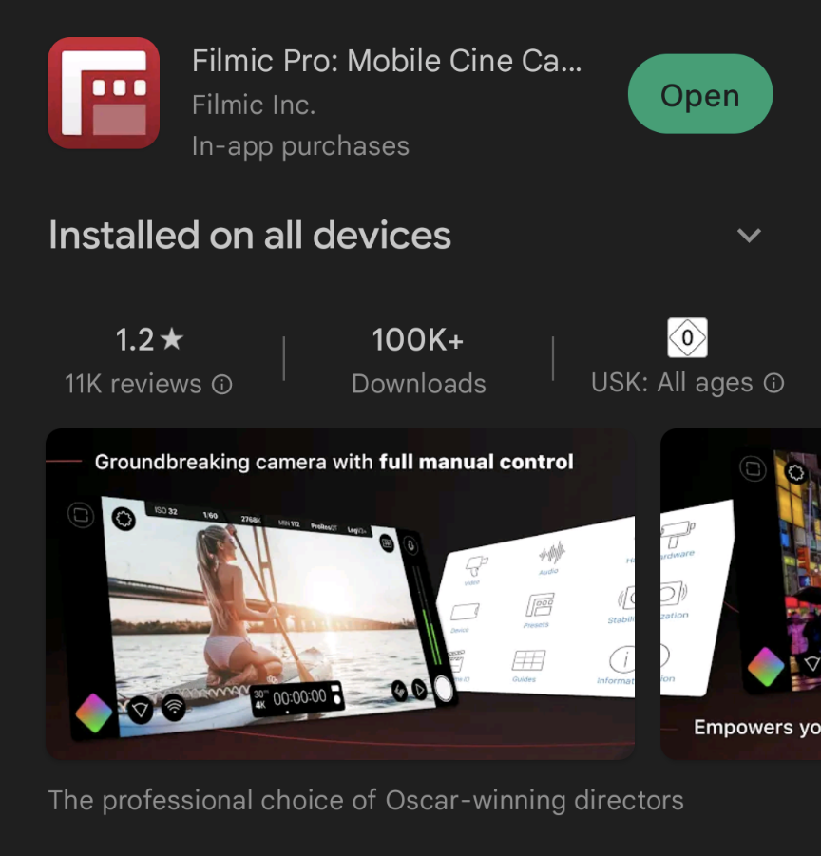Open the info icon next to 11K reviews
The width and height of the screenshot is (821, 856).
pos(222,385)
